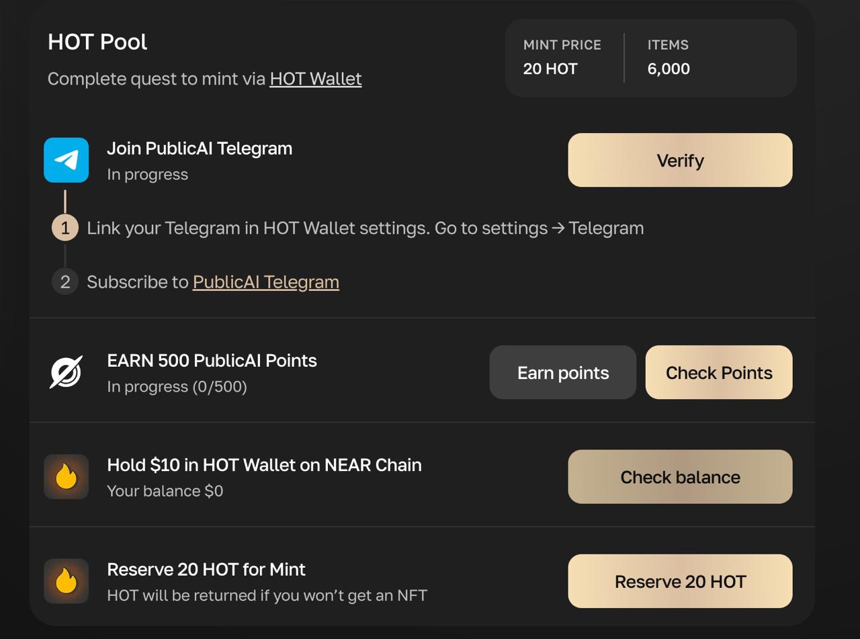Select step 1 numbered circle
The width and height of the screenshot is (860, 639).
[65, 228]
